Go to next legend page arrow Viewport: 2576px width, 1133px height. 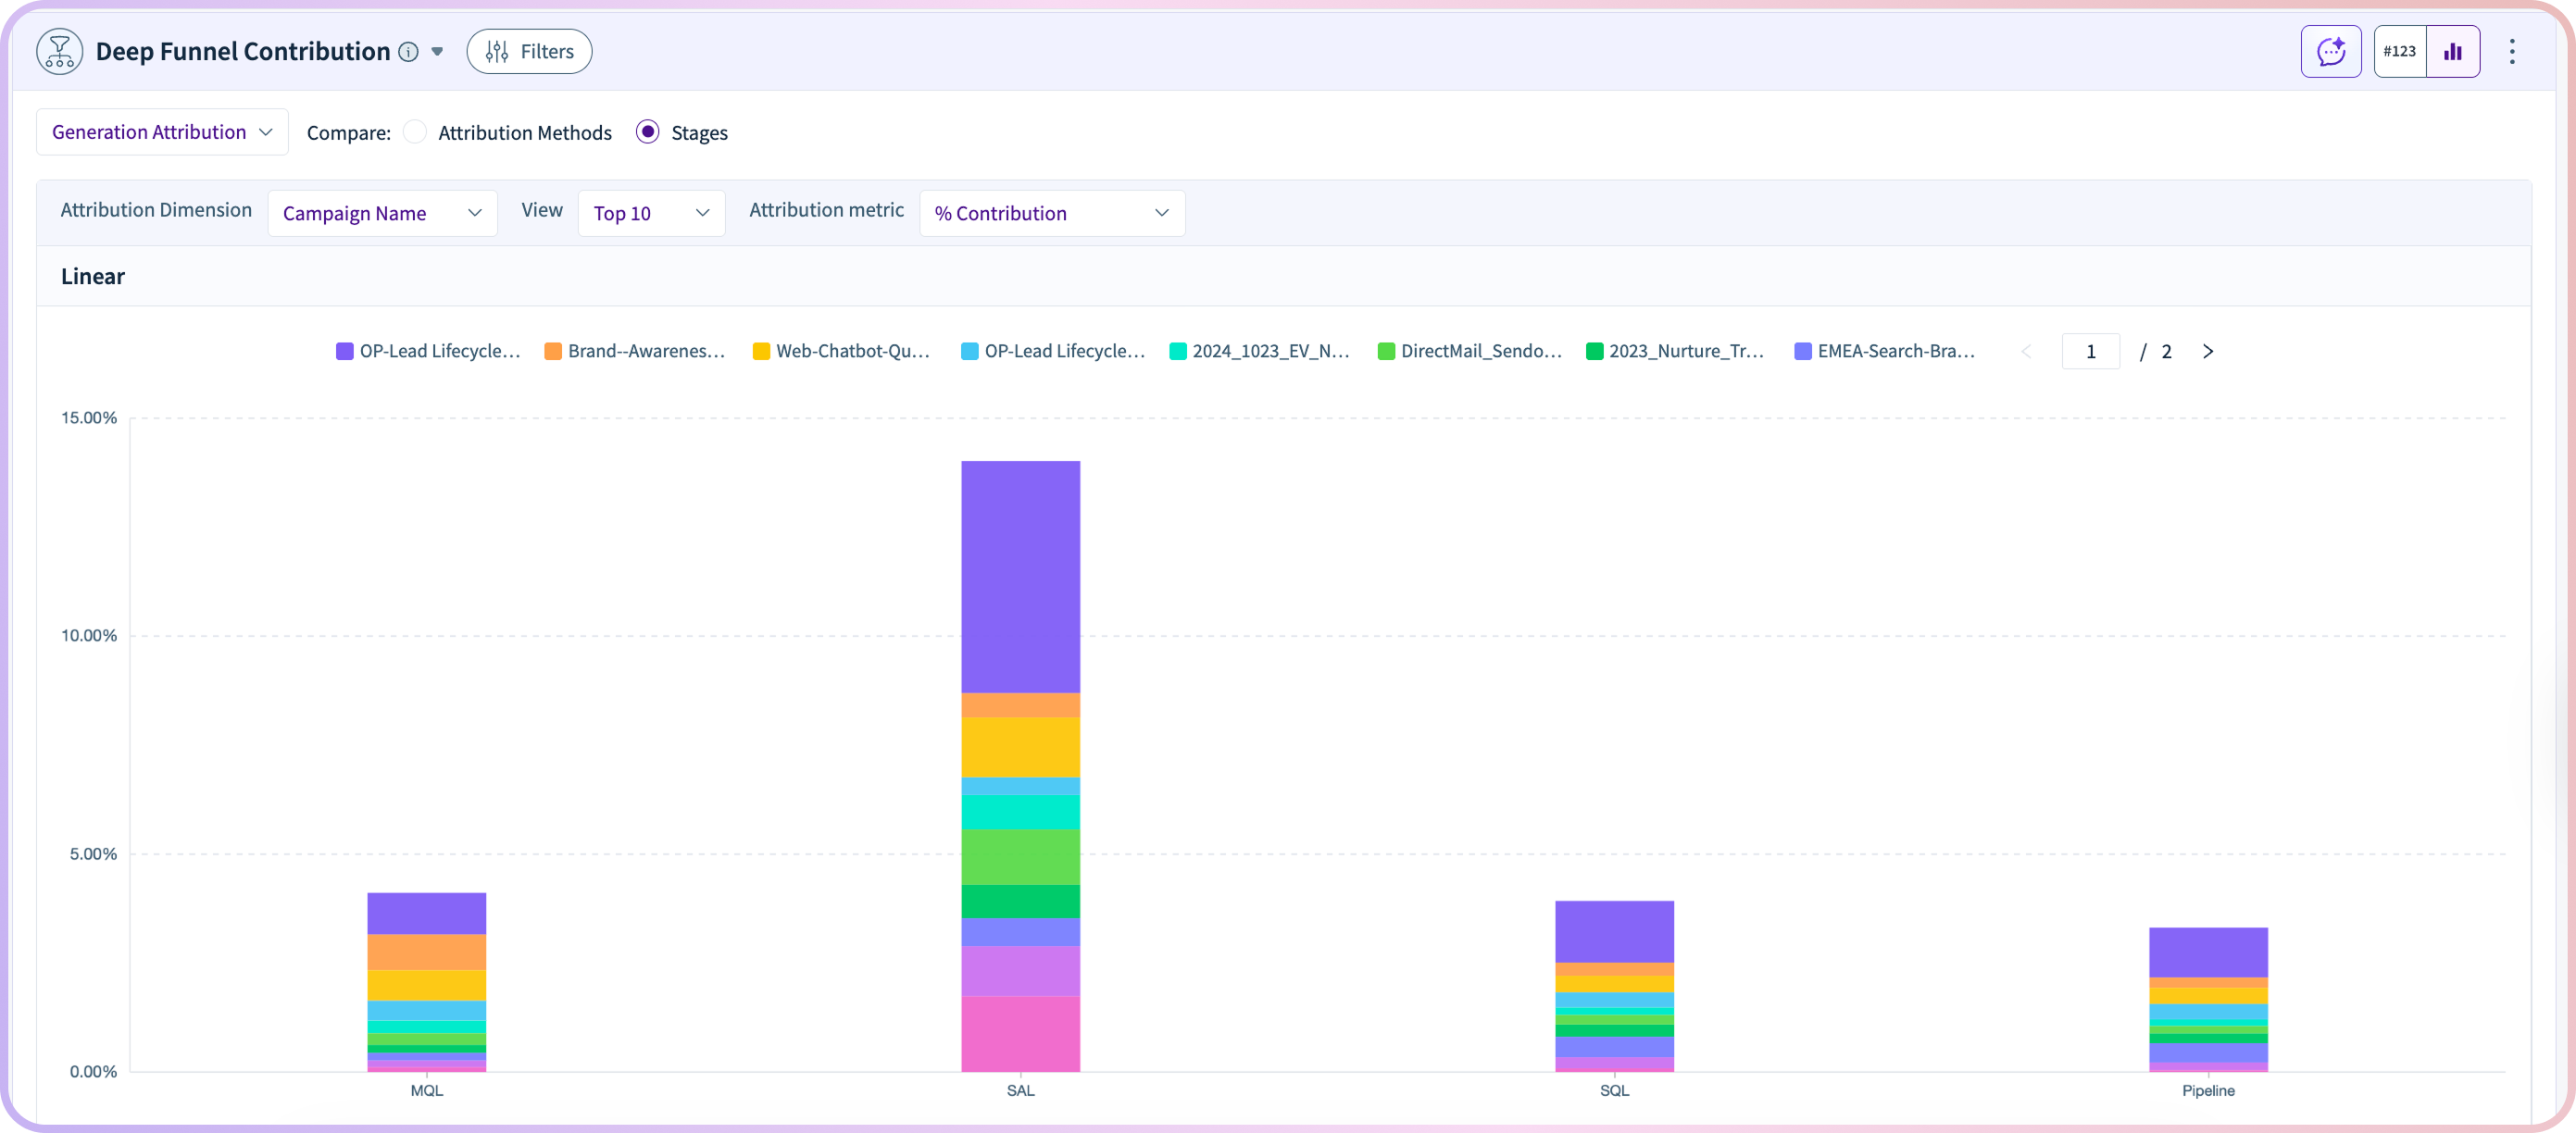point(2208,352)
